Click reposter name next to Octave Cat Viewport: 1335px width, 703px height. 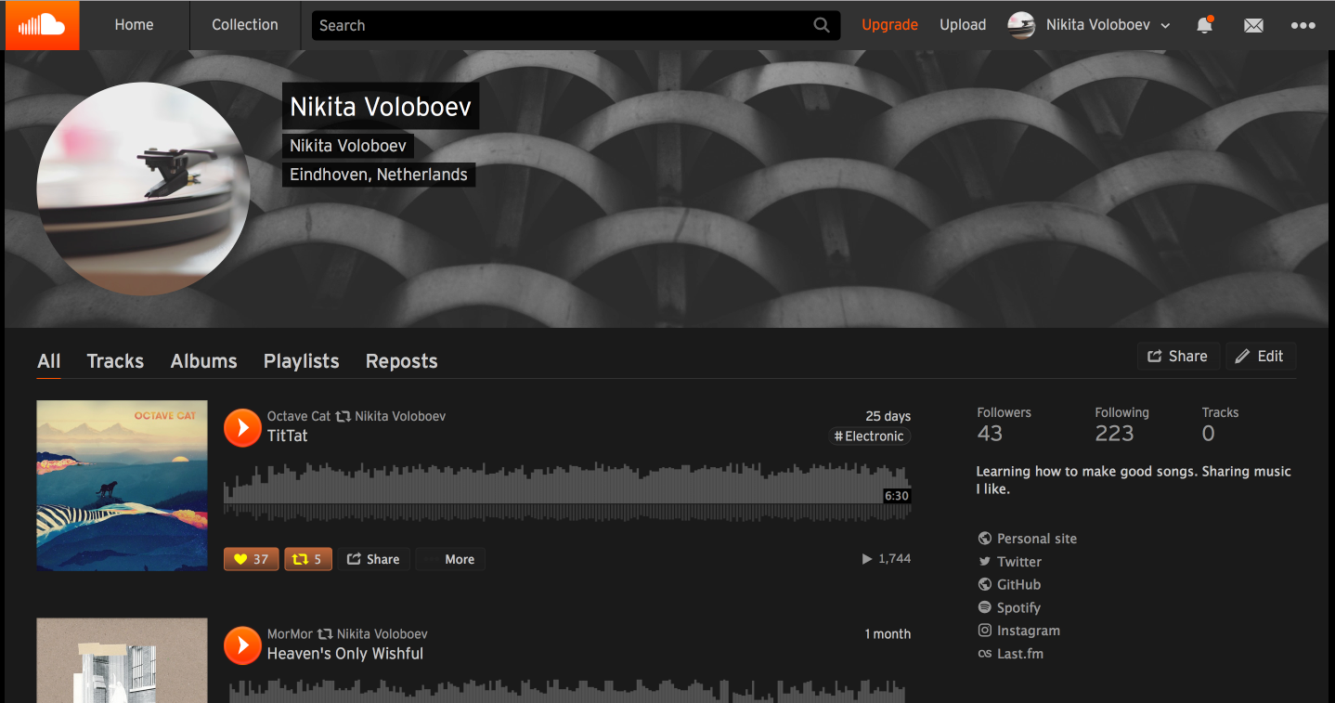click(400, 416)
